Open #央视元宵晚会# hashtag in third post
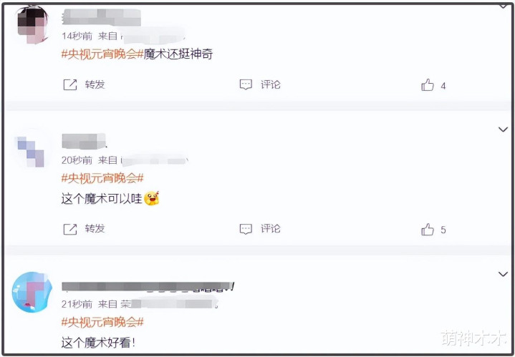Screen dimensions: 515x357 click(102, 322)
